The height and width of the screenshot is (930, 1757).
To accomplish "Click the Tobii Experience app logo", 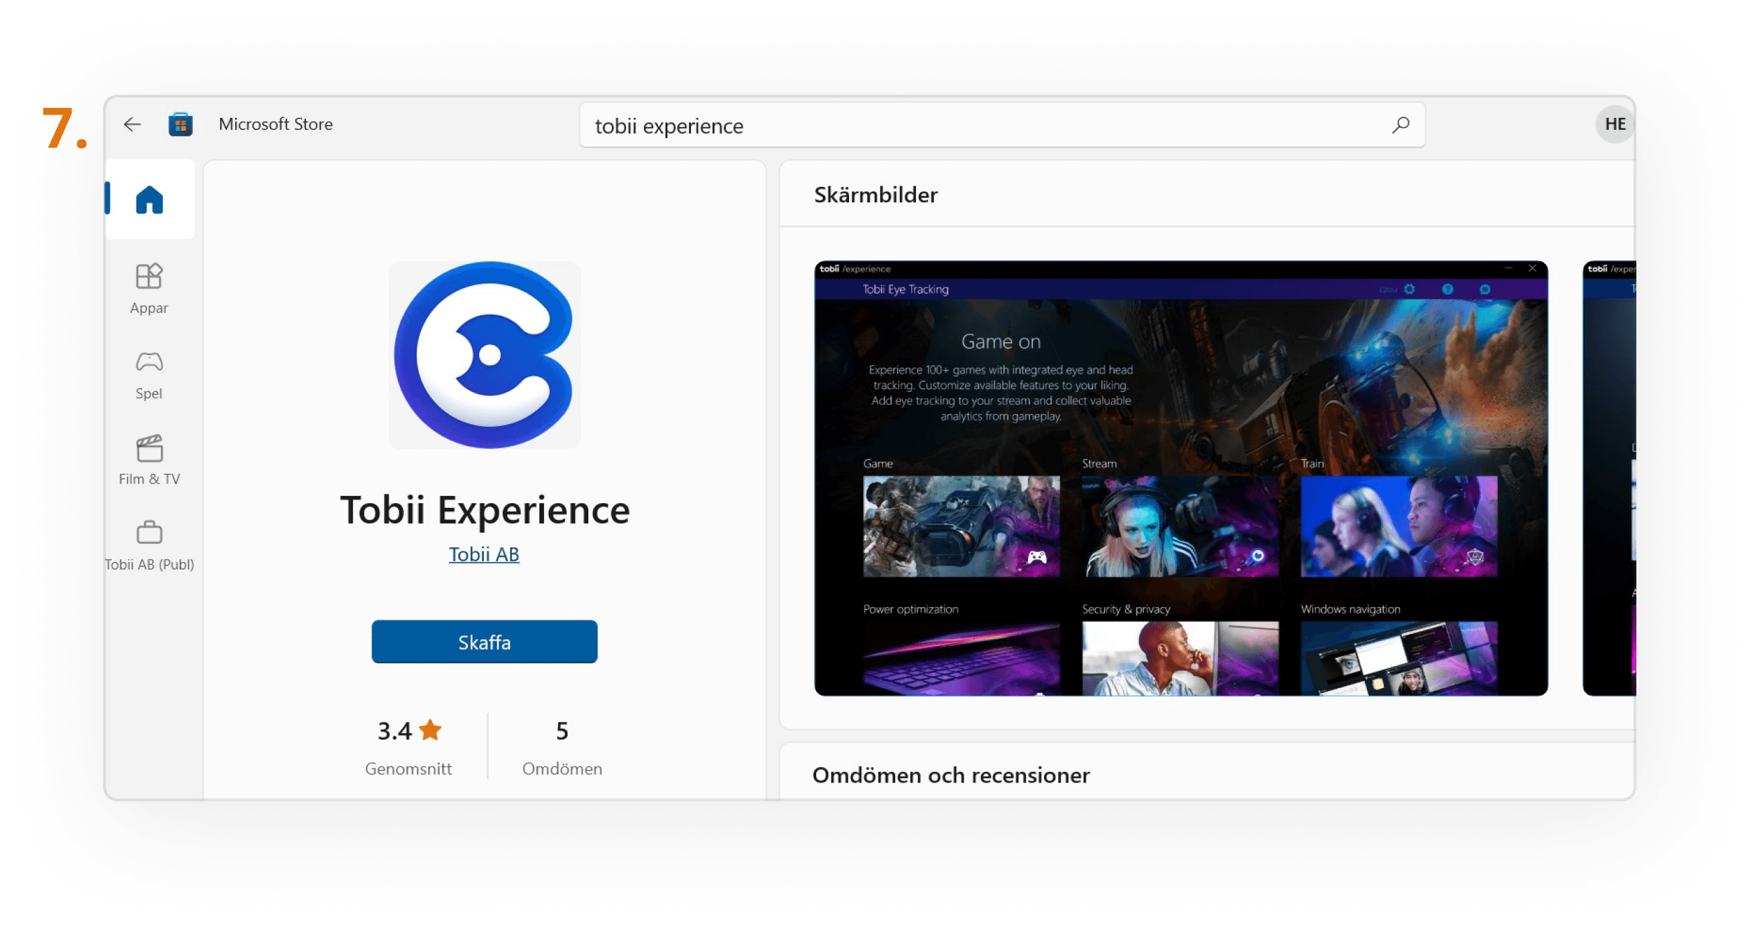I will [484, 354].
